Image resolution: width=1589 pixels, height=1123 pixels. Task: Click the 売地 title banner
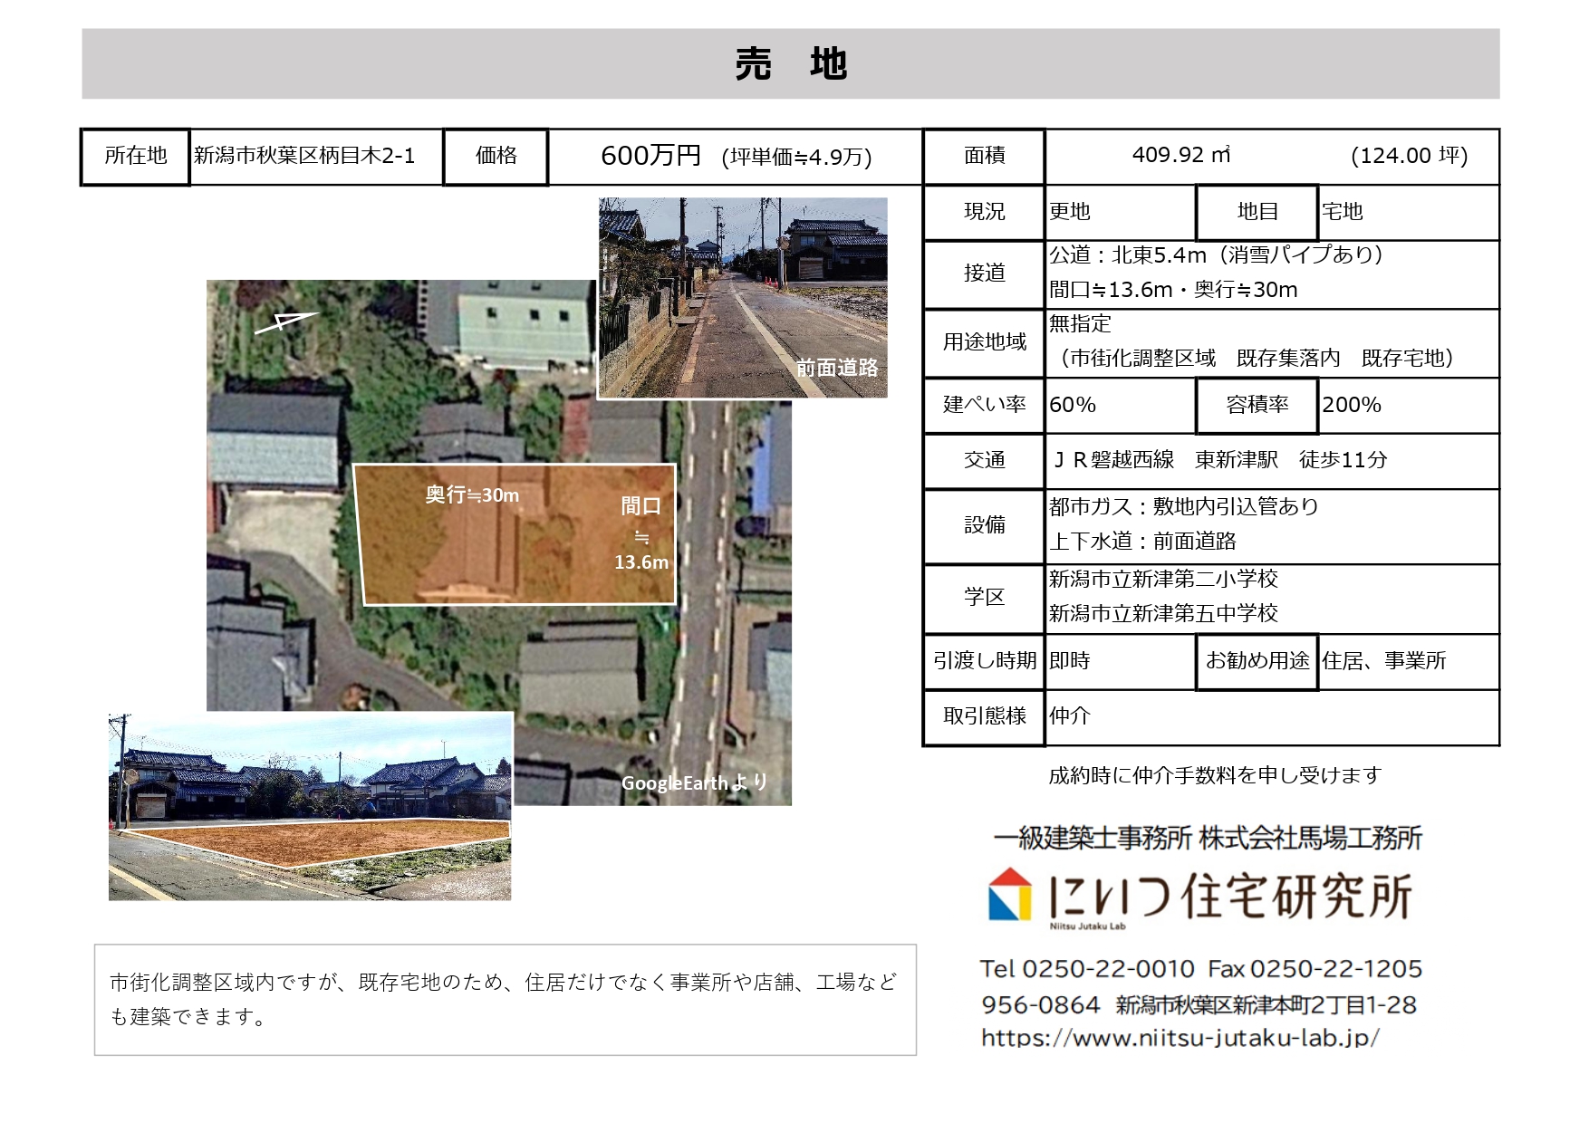[790, 63]
